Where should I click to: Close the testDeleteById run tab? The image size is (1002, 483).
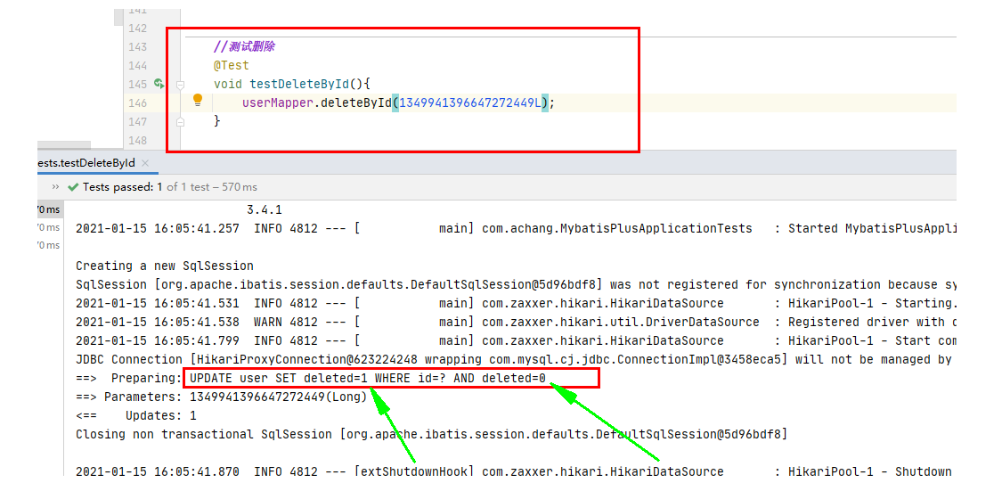(145, 163)
